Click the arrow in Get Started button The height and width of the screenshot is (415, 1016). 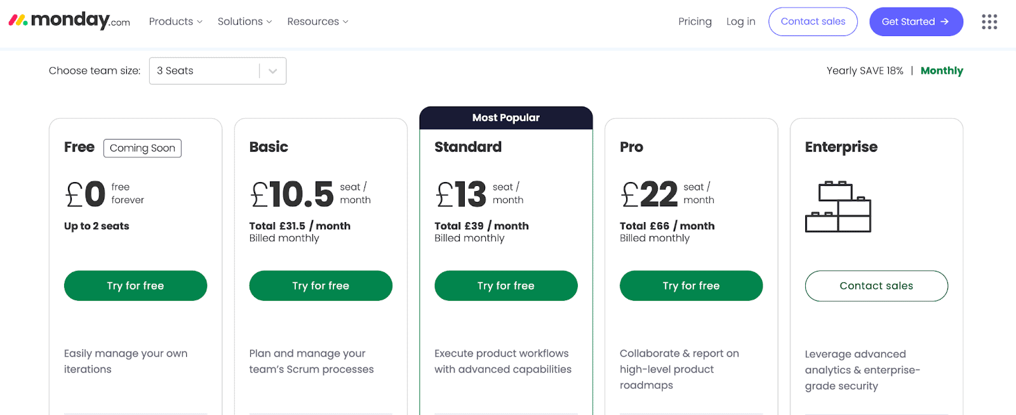click(x=945, y=22)
